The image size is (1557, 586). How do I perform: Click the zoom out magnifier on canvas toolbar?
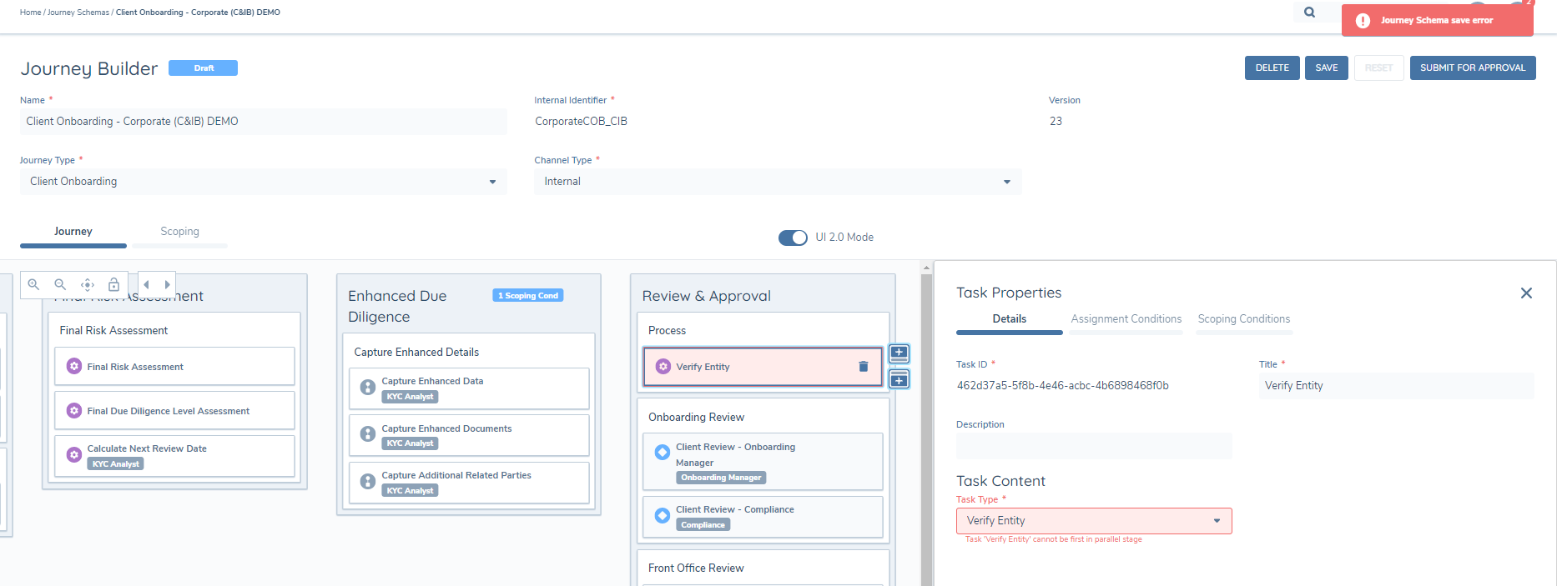(60, 284)
